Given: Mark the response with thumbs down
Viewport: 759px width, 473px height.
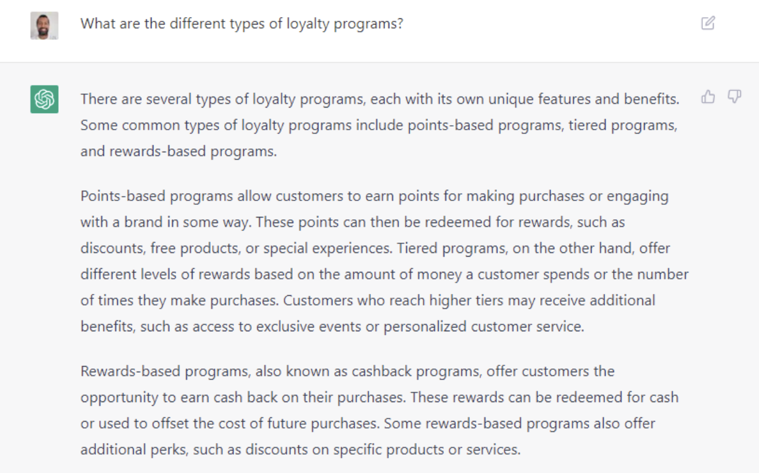Looking at the screenshot, I should pyautogui.click(x=734, y=97).
